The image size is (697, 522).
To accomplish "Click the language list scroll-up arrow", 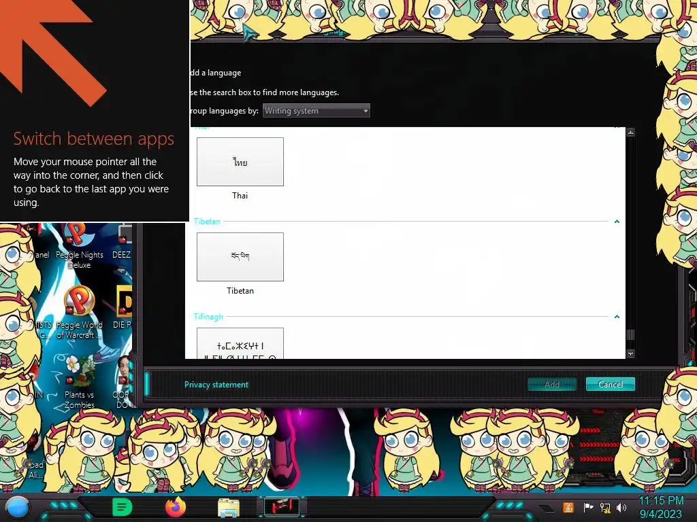I will pos(630,133).
